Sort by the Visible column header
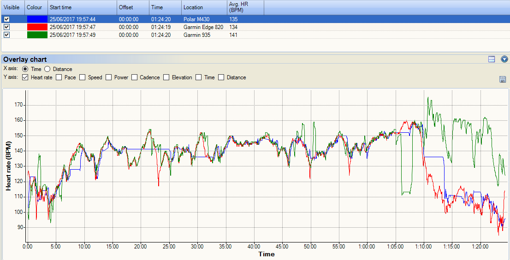This screenshot has height=260, width=510. [x=12, y=7]
